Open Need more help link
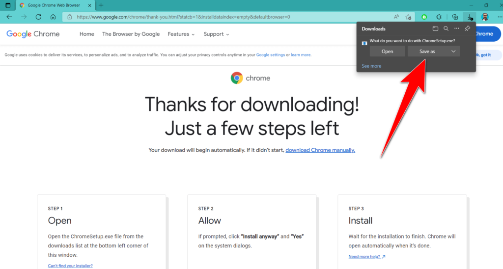 [367, 257]
